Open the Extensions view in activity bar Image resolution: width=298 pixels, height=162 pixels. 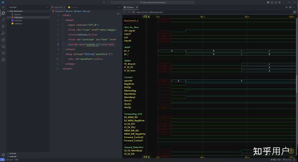click(x=3, y=40)
